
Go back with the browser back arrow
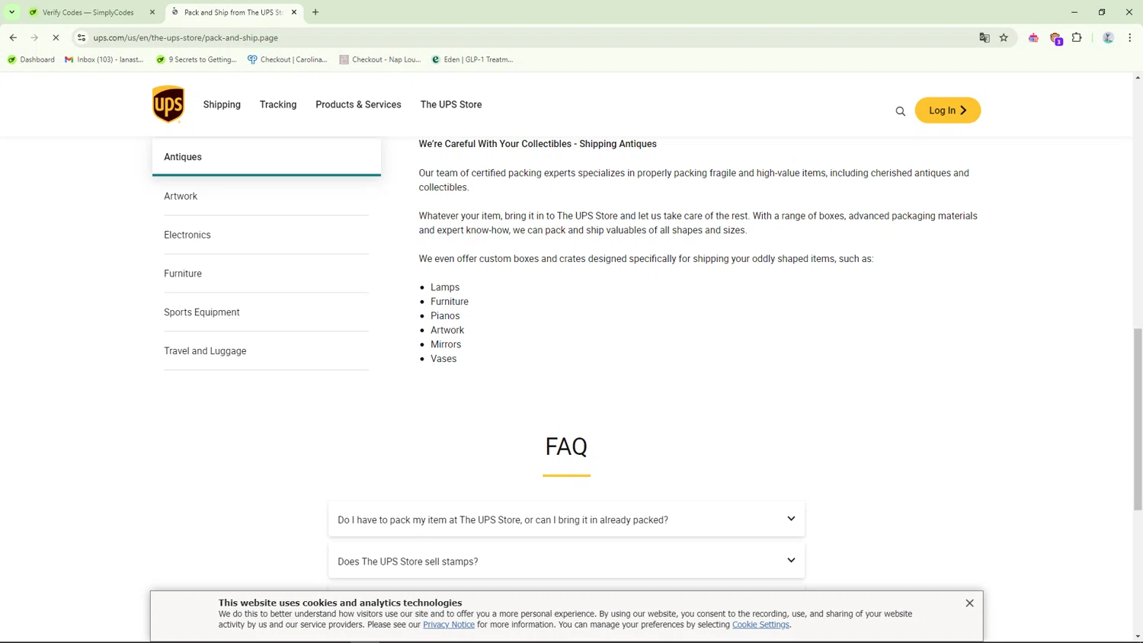[x=13, y=37]
